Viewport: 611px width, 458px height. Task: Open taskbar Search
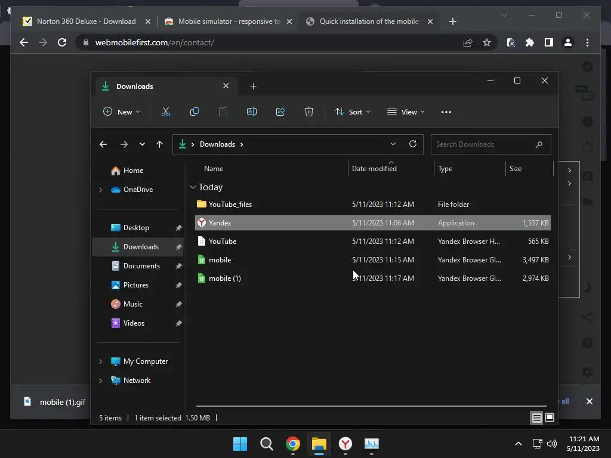point(267,444)
